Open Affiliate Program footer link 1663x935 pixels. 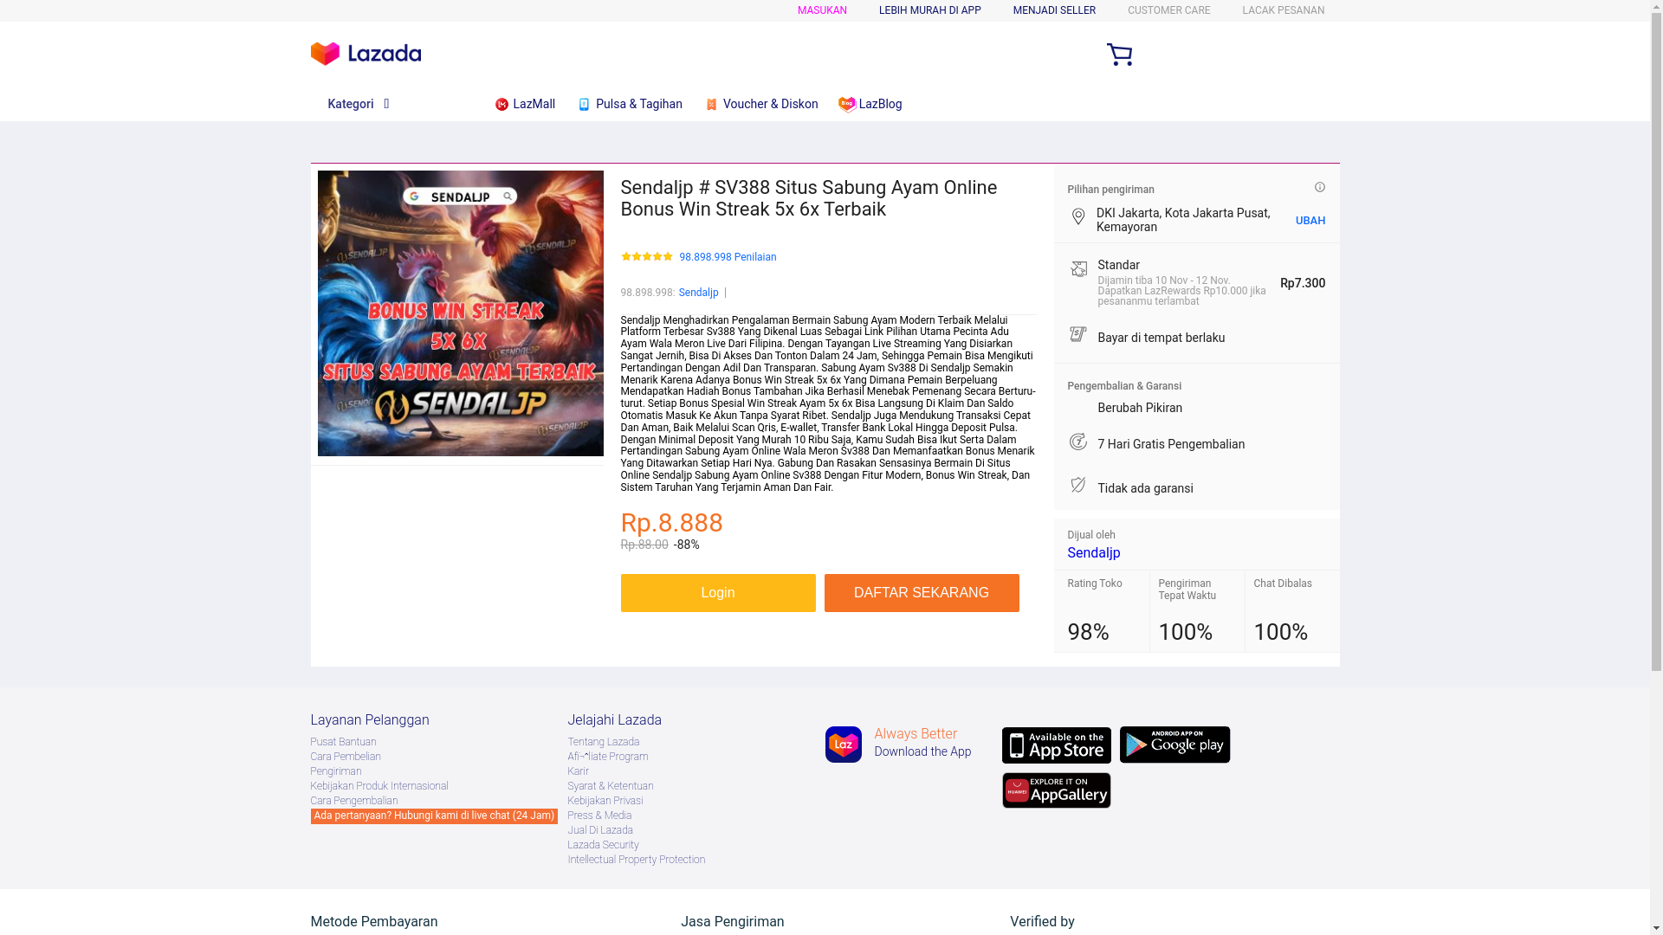coord(607,757)
